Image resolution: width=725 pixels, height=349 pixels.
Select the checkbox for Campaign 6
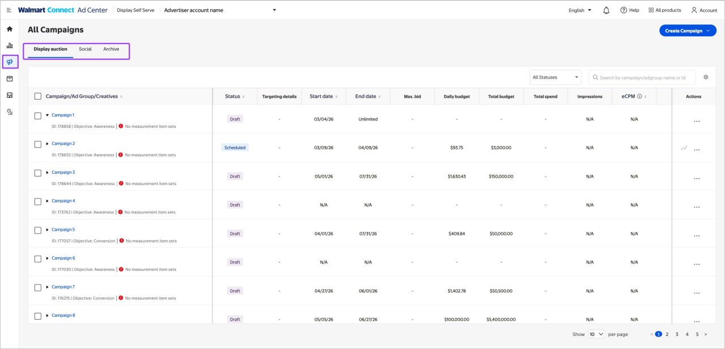(38, 258)
